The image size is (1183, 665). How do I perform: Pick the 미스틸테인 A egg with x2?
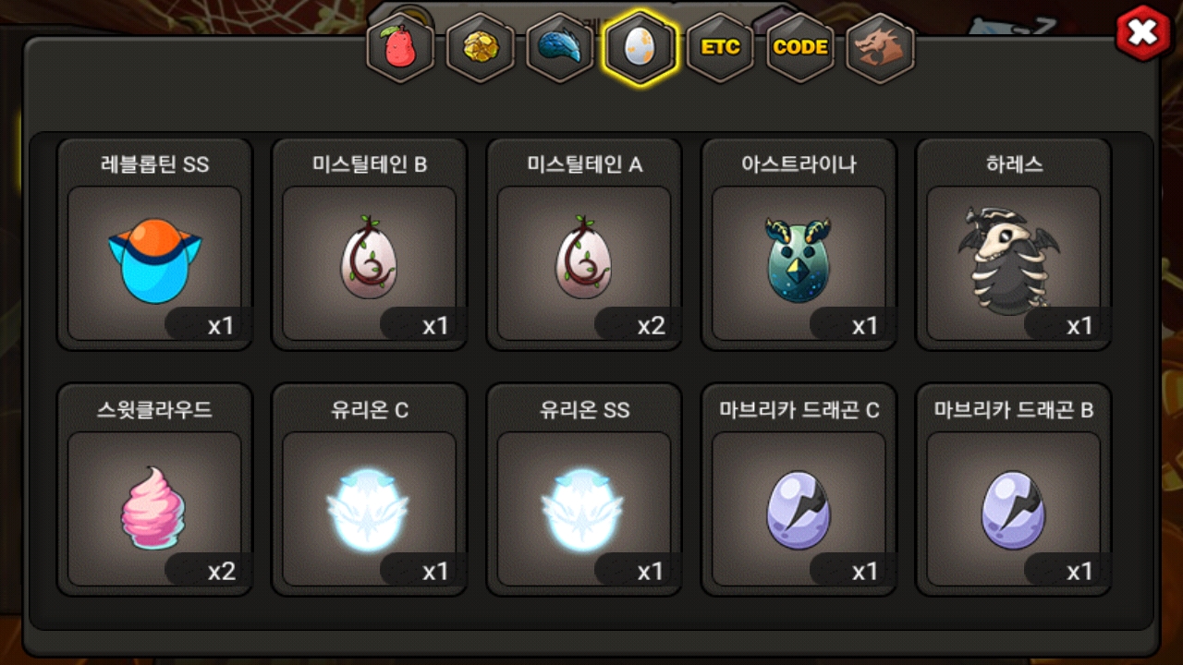[584, 245]
